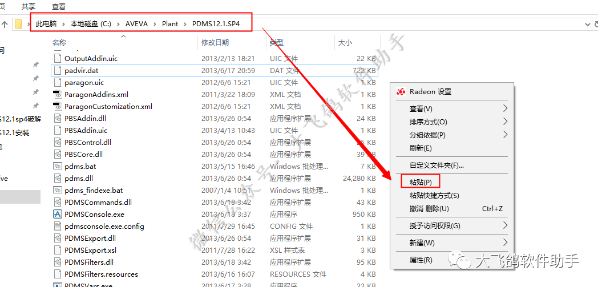
Task: Open 属性(R) from the context menu
Action: click(x=421, y=260)
